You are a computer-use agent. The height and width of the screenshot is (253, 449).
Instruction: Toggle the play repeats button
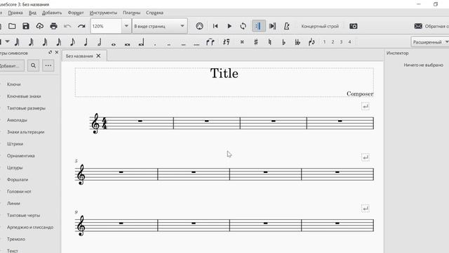click(258, 26)
